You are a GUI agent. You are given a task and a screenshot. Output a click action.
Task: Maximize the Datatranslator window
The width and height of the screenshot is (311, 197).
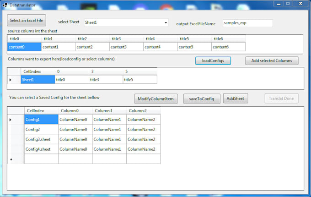288,4
